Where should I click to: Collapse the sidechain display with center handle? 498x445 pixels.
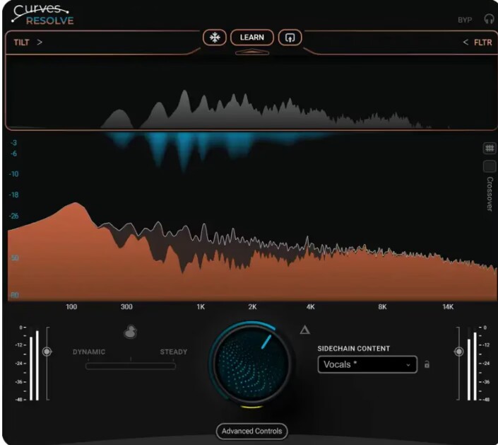(x=252, y=52)
